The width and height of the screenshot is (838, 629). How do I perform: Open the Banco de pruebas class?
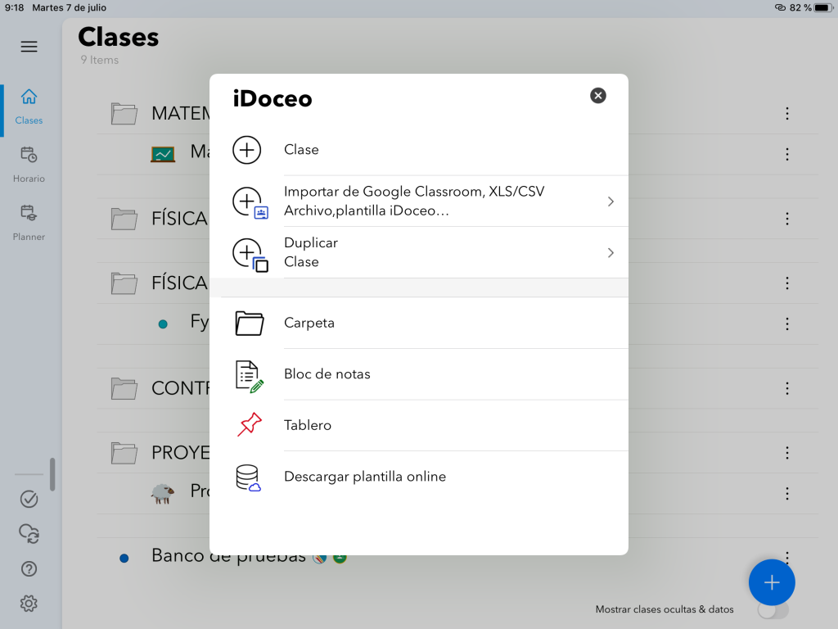[x=228, y=556]
